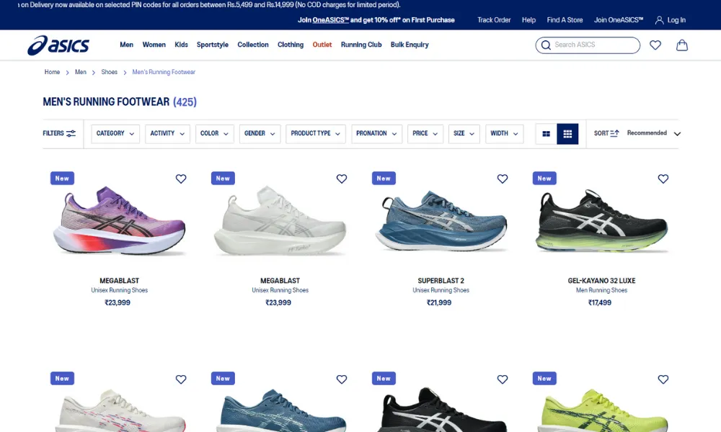721x432 pixels.
Task: Click the Log In user icon
Action: click(x=659, y=20)
